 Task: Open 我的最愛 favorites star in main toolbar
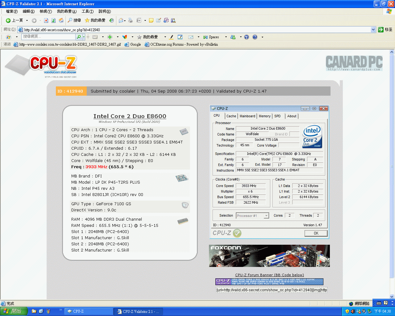[x=95, y=20]
